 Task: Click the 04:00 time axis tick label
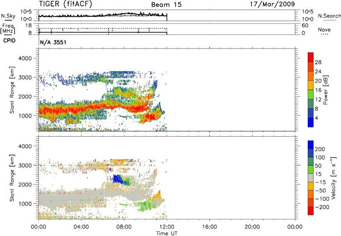pyautogui.click(x=81, y=227)
